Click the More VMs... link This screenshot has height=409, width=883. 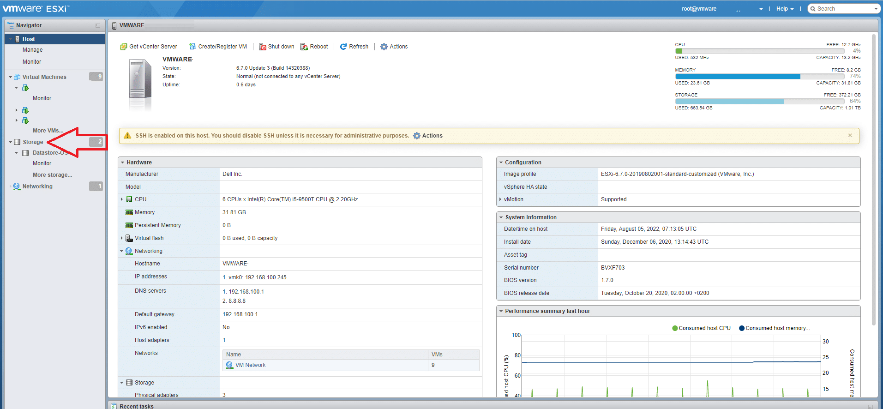pyautogui.click(x=48, y=131)
